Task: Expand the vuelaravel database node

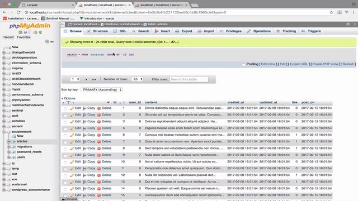Action: [x=4, y=184]
